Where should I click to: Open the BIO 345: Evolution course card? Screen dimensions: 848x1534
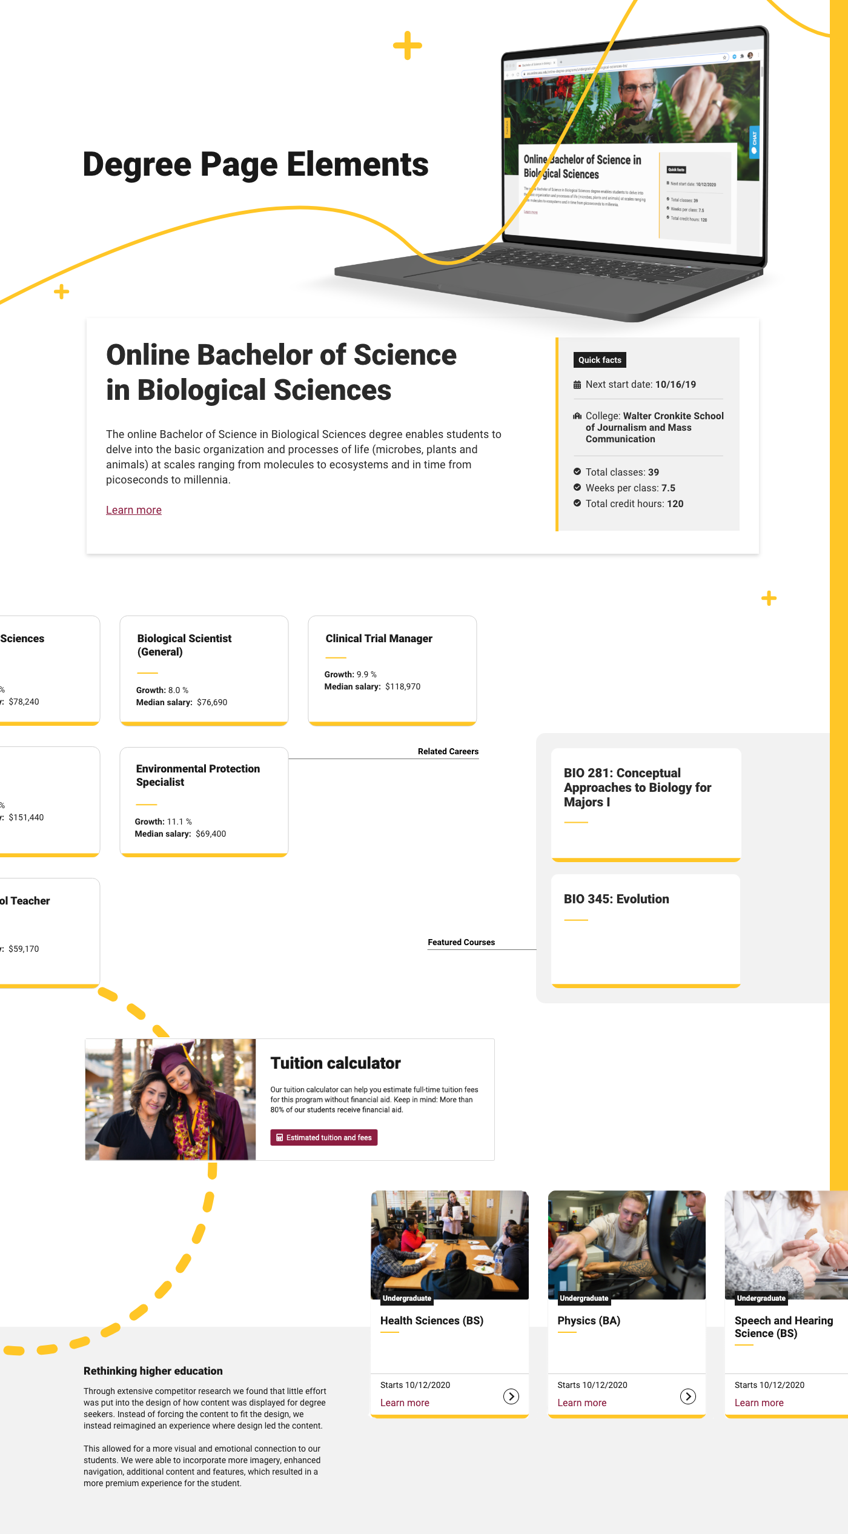[646, 930]
